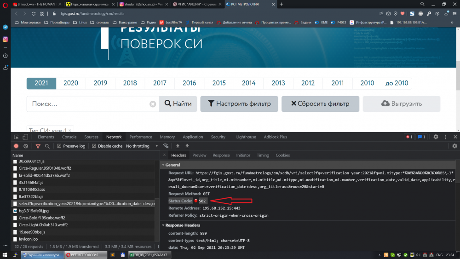Viewport: 460px width, 259px height.
Task: Open the No throttling dropdown
Action: [x=142, y=146]
